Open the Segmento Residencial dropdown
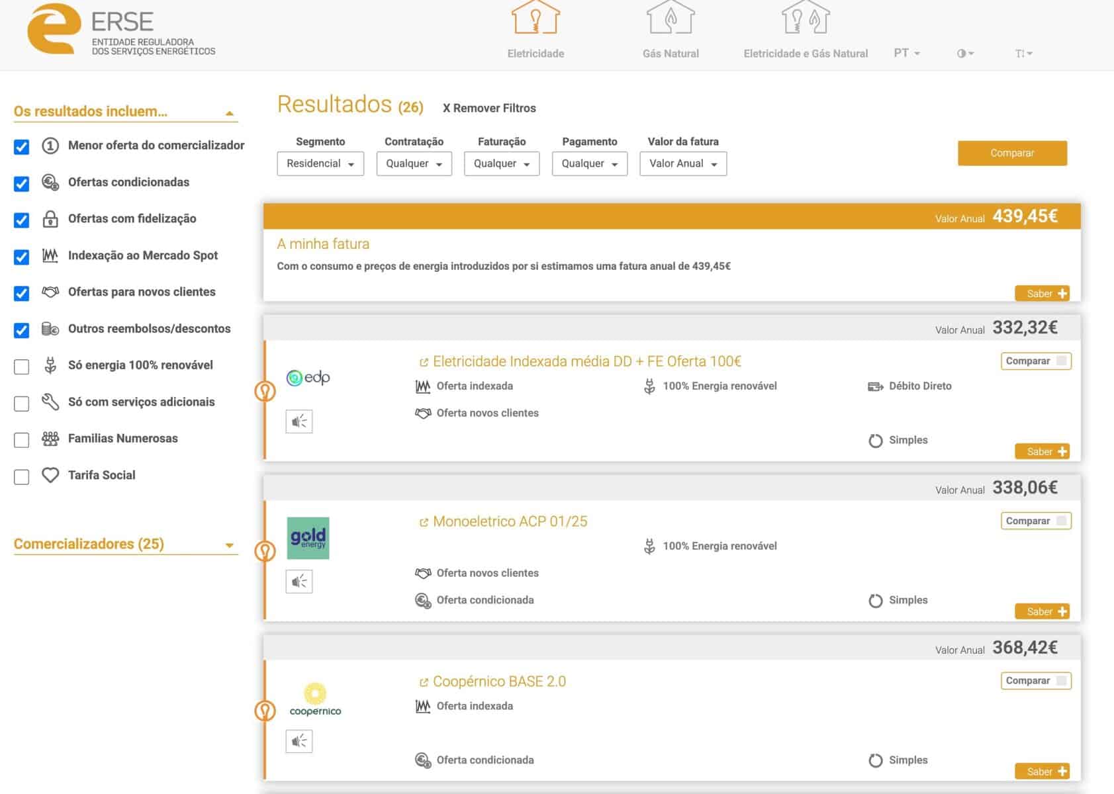The image size is (1114, 794). pyautogui.click(x=320, y=163)
